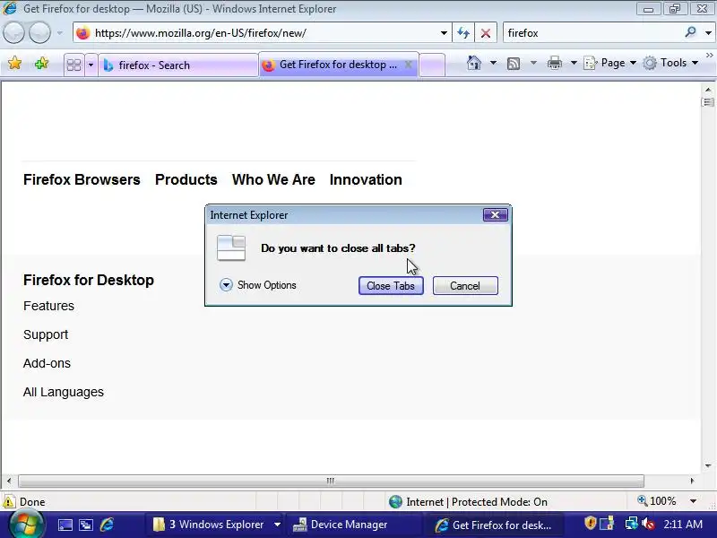Click the horizontal scrollbar right arrow
717x538 pixels.
tap(692, 481)
